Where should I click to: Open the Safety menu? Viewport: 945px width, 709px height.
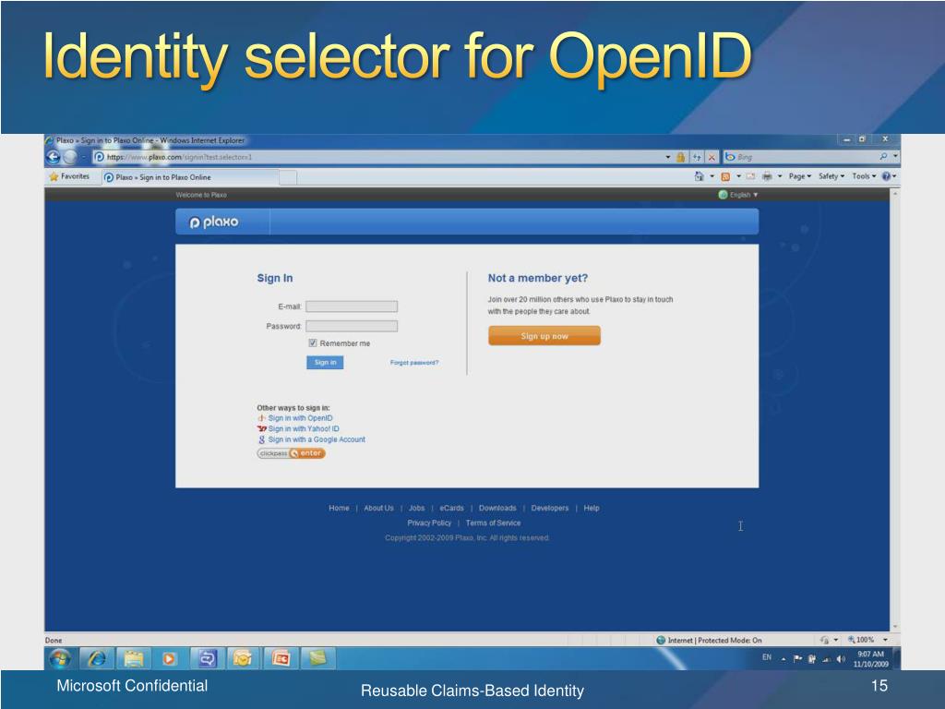[831, 176]
